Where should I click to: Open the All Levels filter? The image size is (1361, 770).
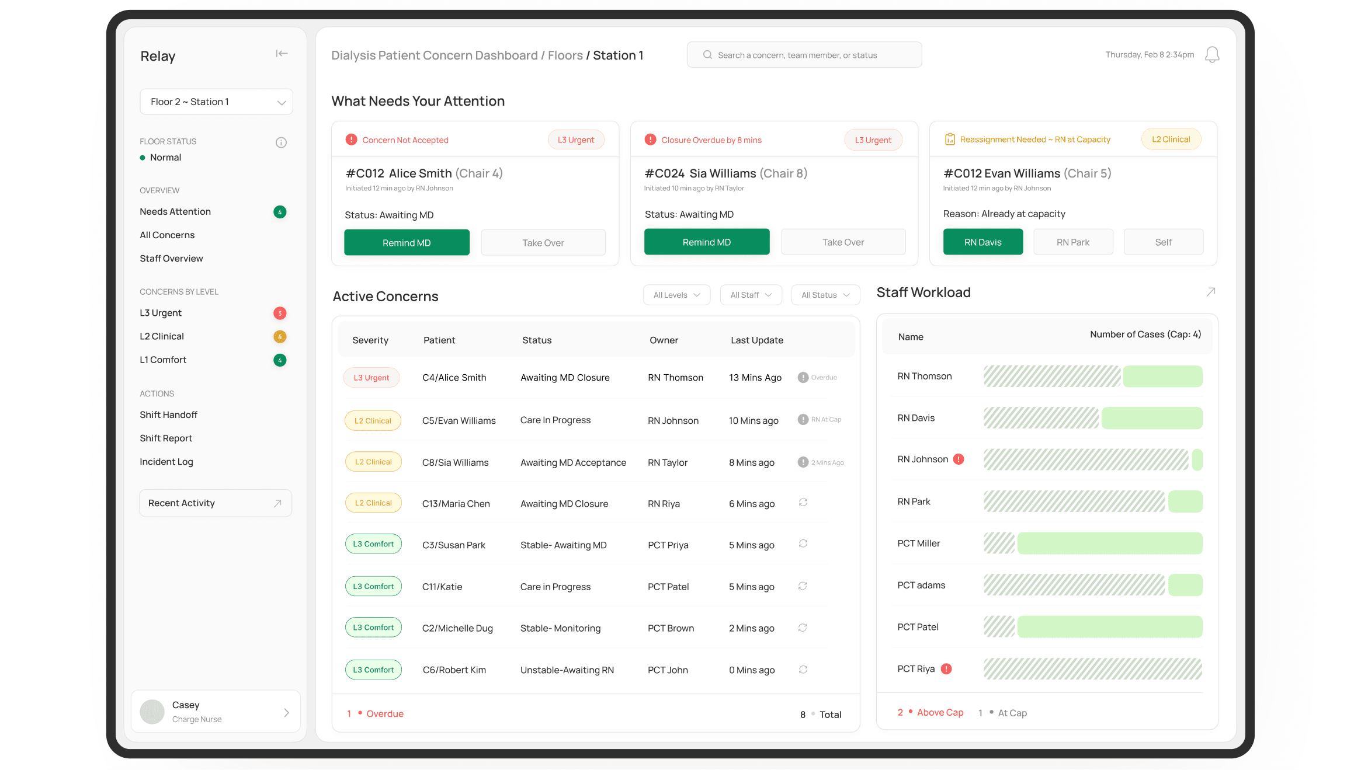[676, 295]
